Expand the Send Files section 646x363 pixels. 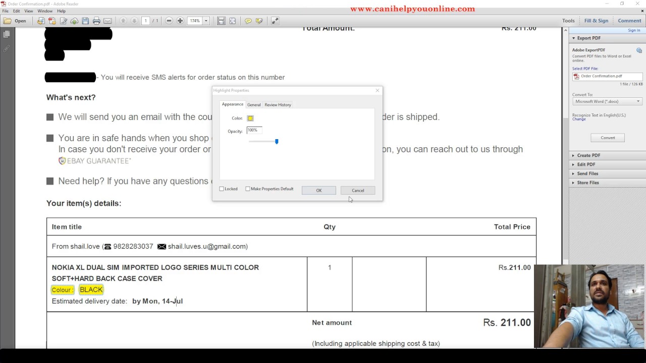[x=573, y=173]
